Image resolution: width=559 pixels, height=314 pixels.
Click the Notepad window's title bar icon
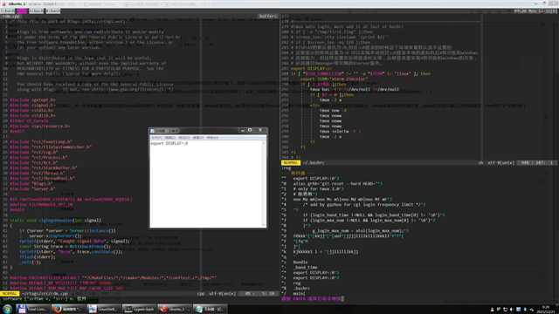coord(153,131)
